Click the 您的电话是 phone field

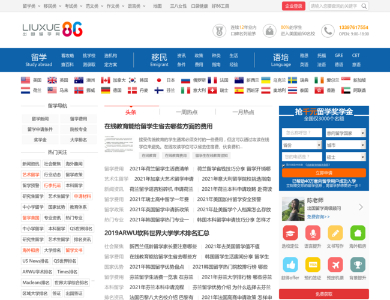click(302, 157)
